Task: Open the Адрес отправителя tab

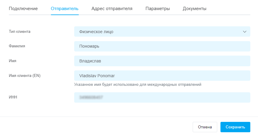Action: 112,9
